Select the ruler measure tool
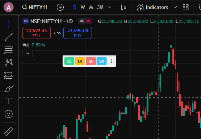The height and width of the screenshot is (139, 201). [9, 131]
